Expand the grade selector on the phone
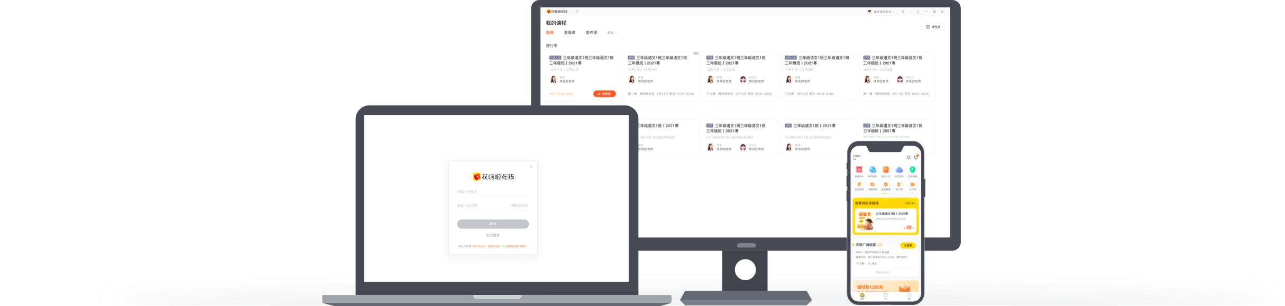Viewport: 1285px width, 306px height. click(857, 156)
